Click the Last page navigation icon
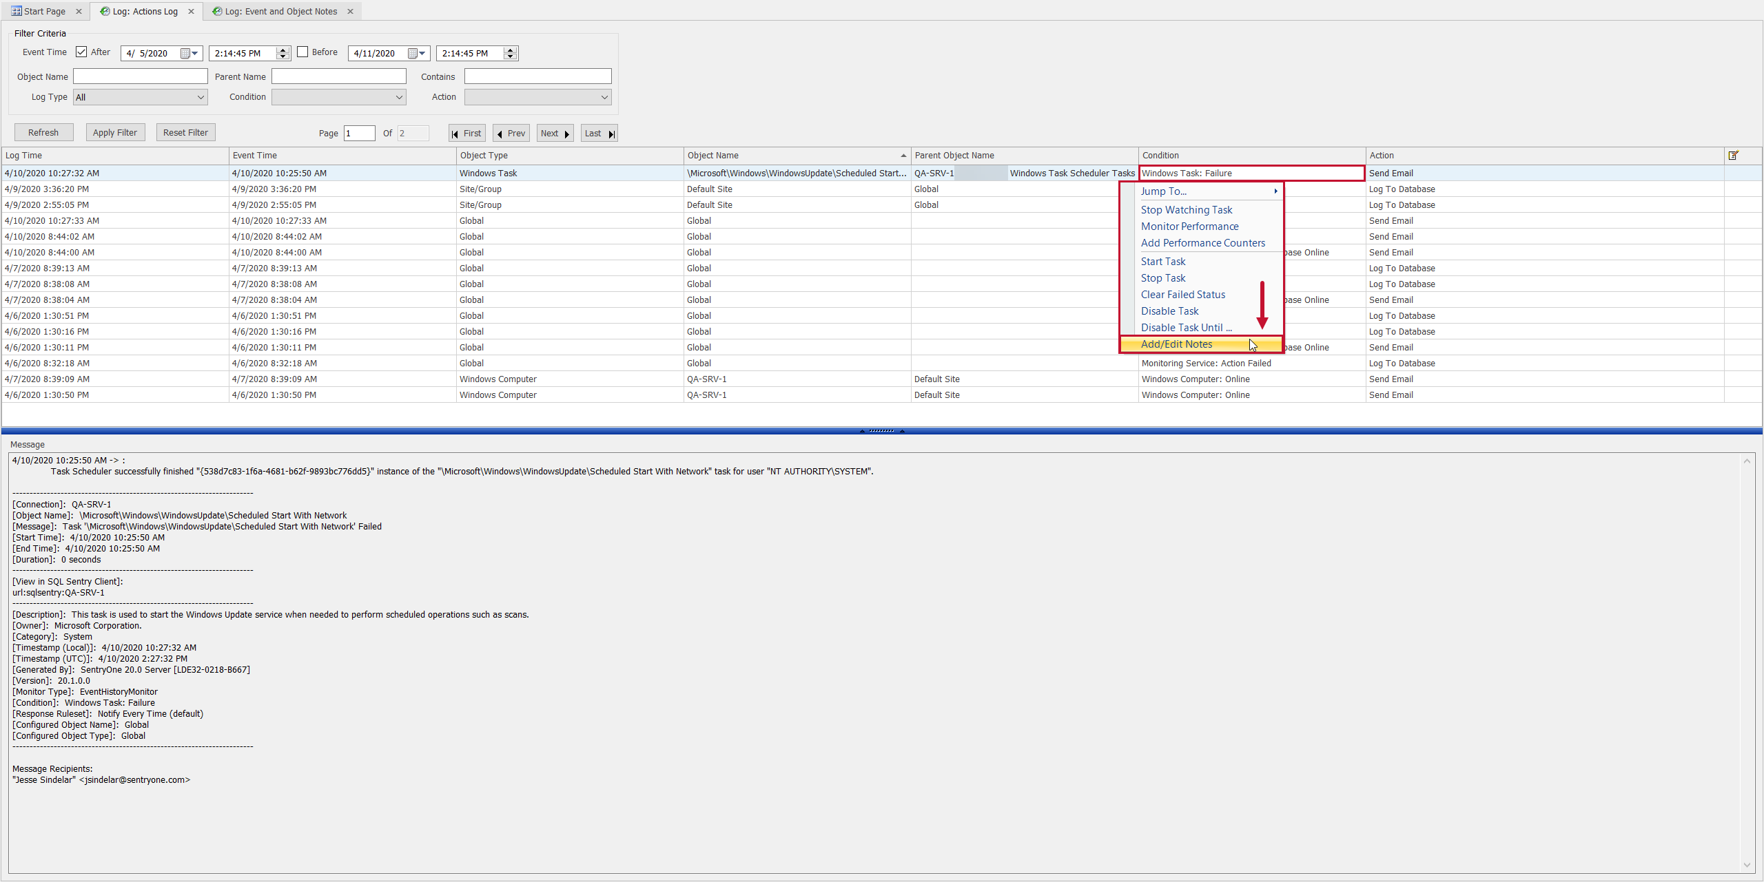Screen dimensions: 1764x882 click(x=611, y=133)
